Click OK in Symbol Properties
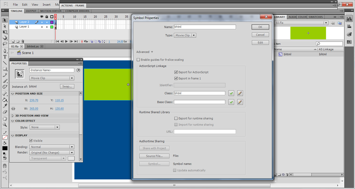This screenshot has width=355, height=189. [260, 27]
